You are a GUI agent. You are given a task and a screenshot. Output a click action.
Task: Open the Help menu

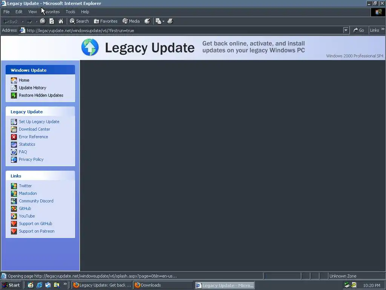click(x=85, y=12)
